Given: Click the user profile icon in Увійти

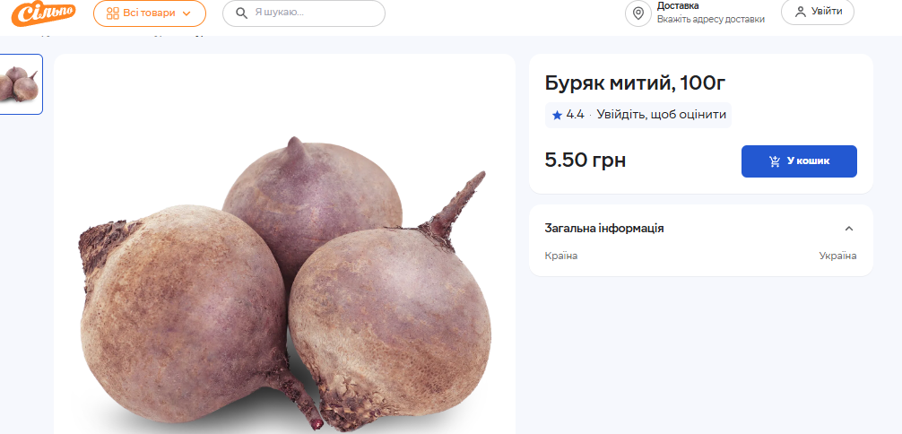Looking at the screenshot, I should [800, 12].
